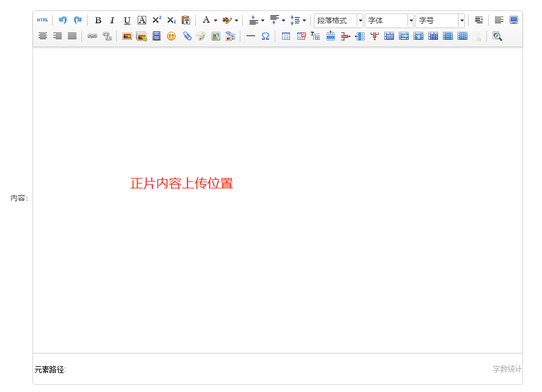Toggle fullscreen editor mode
The height and width of the screenshot is (392, 542).
point(514,20)
